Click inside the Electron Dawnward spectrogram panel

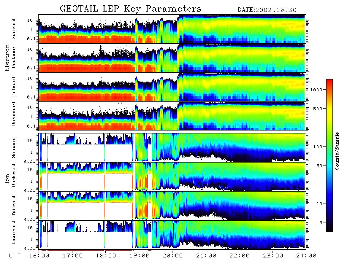pos(172,116)
